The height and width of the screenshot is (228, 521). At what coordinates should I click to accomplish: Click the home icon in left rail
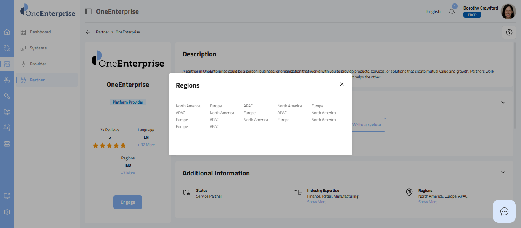point(6,32)
